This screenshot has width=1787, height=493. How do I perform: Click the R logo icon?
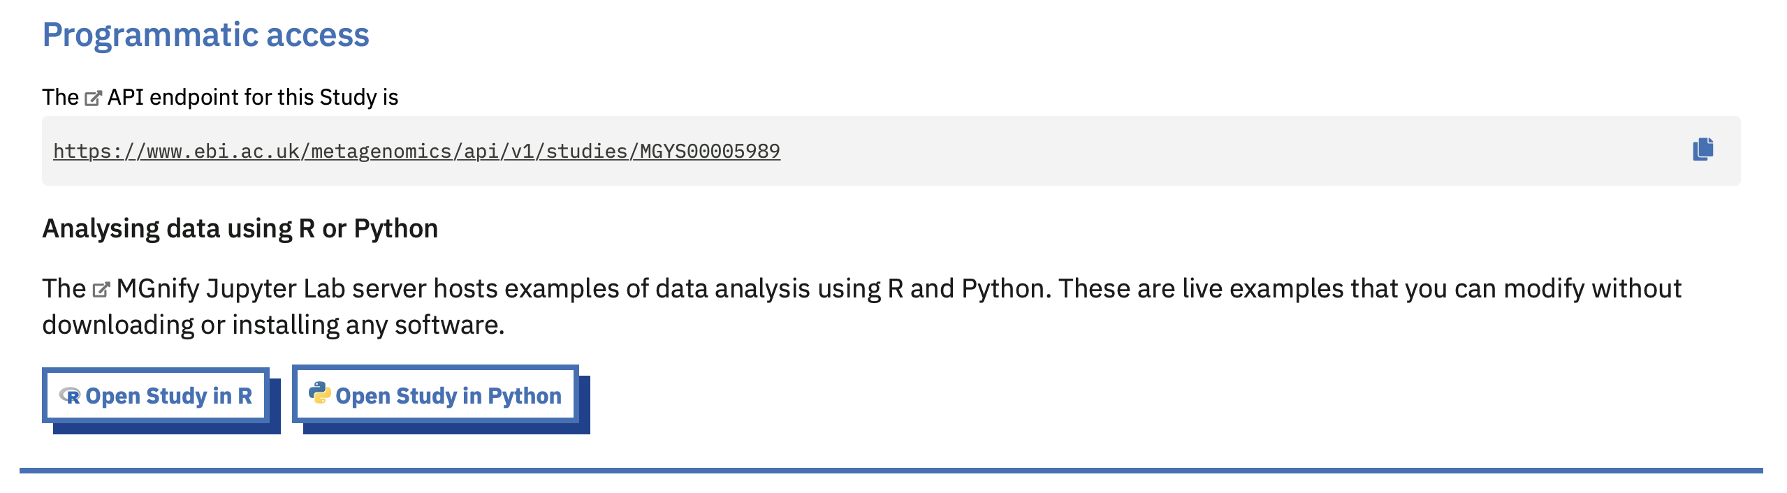[70, 396]
